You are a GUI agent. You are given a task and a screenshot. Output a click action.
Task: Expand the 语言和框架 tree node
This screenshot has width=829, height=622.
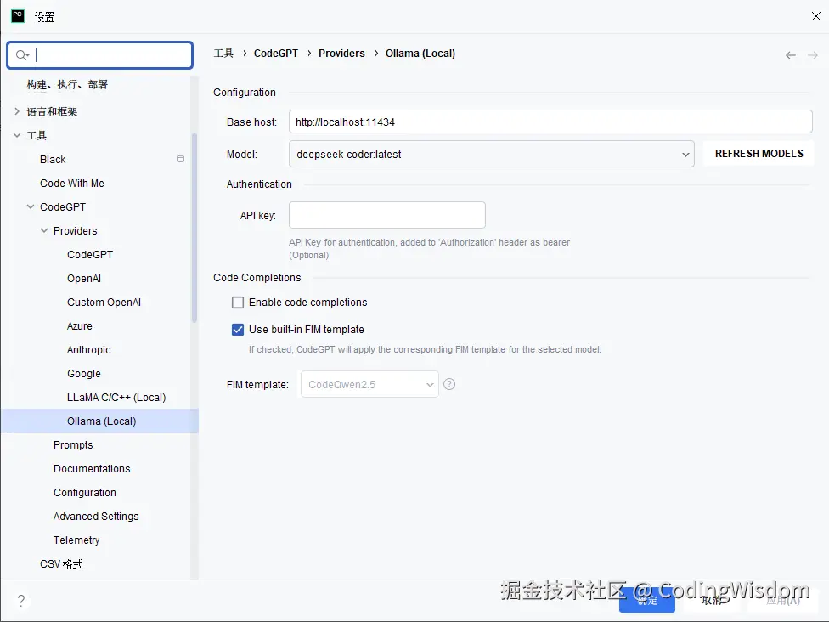[x=17, y=111]
